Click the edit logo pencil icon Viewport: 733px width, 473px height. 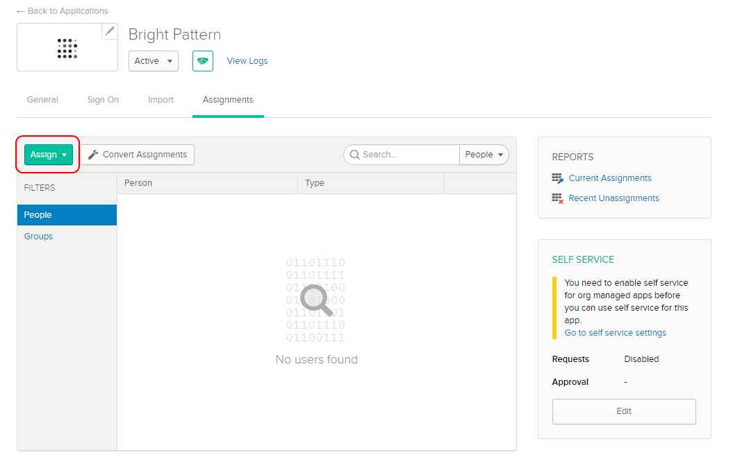click(110, 31)
